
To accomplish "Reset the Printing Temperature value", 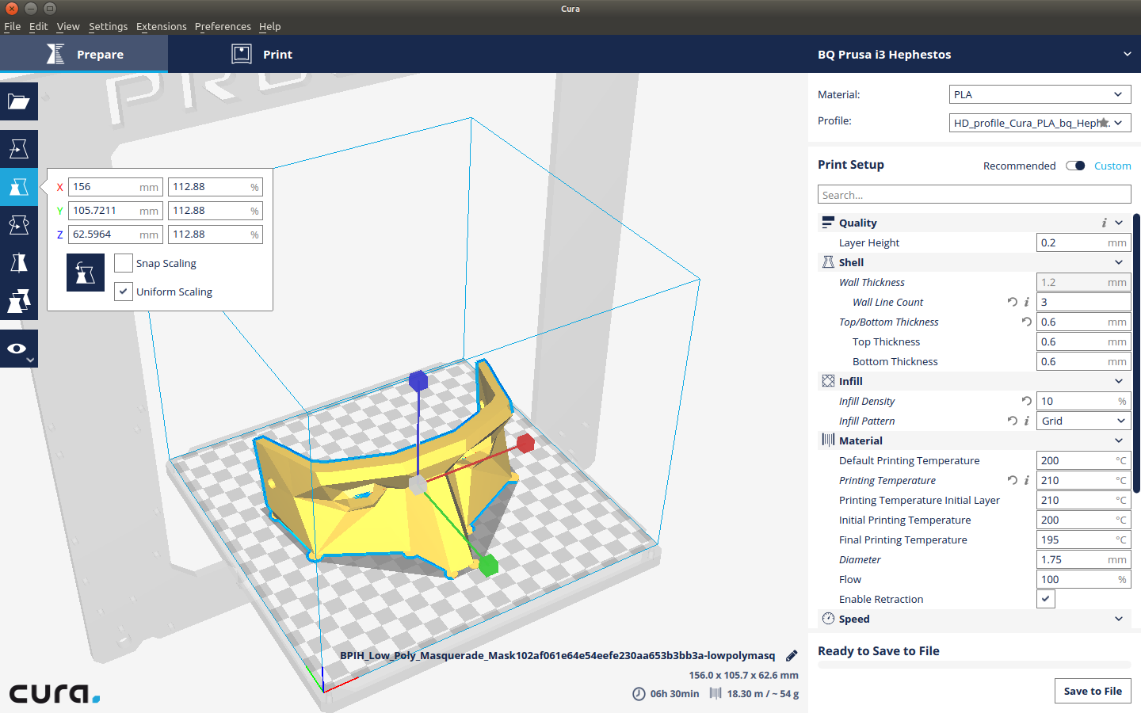I will pyautogui.click(x=1013, y=480).
